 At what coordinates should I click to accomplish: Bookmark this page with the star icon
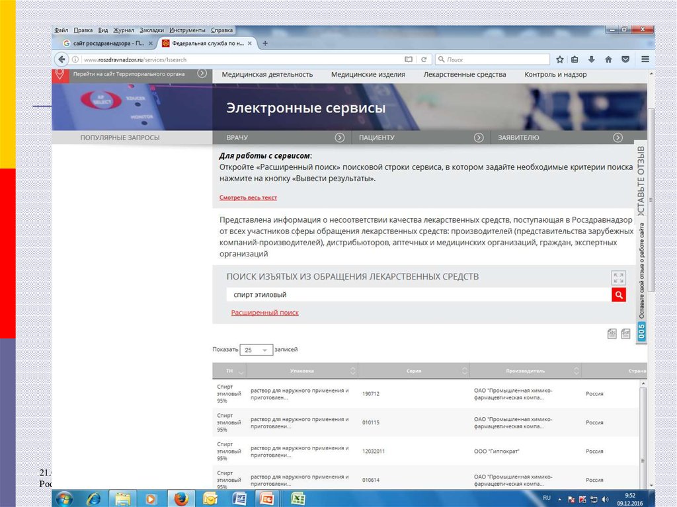(x=560, y=59)
